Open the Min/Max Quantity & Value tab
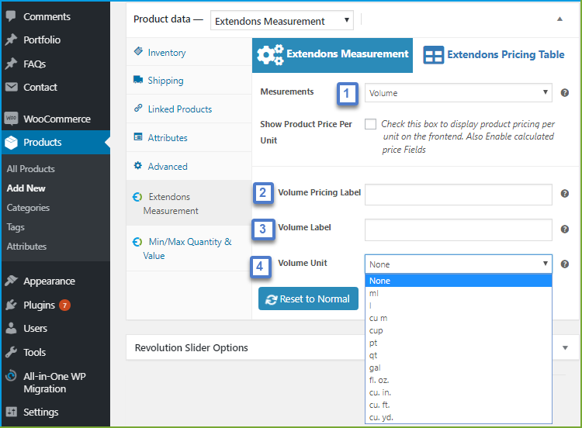Image resolution: width=582 pixels, height=428 pixels. [189, 248]
